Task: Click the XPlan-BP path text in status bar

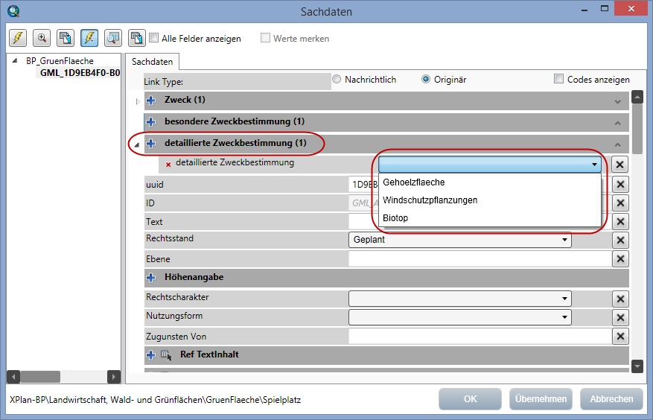Action: [156, 400]
